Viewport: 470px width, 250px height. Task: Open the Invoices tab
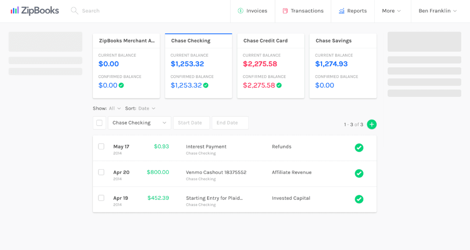253,11
